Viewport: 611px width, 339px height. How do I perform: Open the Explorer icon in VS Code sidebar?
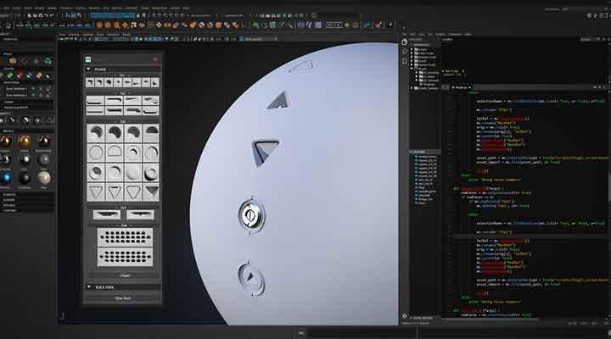[x=405, y=42]
